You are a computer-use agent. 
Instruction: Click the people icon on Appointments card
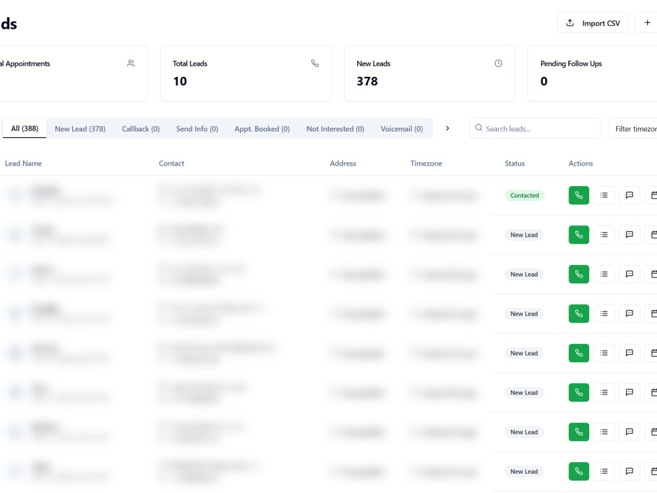pyautogui.click(x=131, y=63)
